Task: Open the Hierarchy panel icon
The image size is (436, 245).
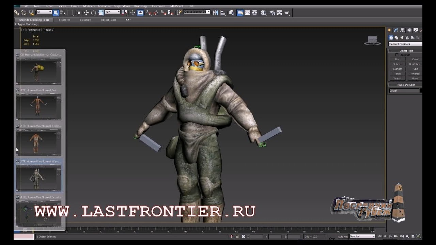Action: [x=403, y=30]
